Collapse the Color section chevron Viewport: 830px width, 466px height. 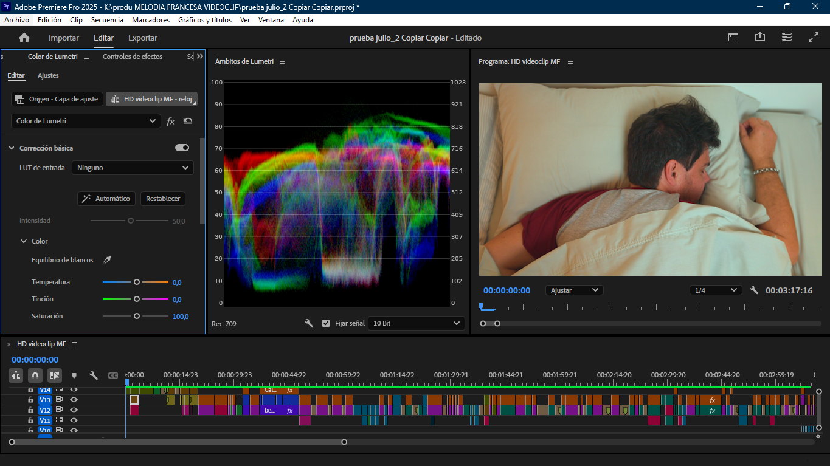point(24,241)
